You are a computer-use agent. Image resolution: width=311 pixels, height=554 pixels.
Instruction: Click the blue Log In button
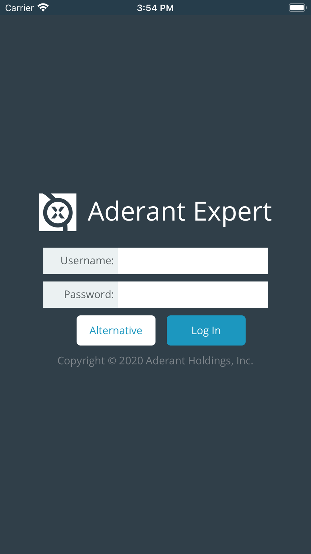point(206,330)
